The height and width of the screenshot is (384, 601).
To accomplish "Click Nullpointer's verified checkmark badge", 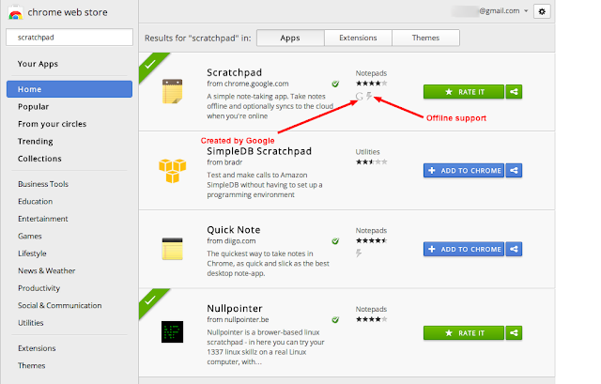I will click(335, 319).
